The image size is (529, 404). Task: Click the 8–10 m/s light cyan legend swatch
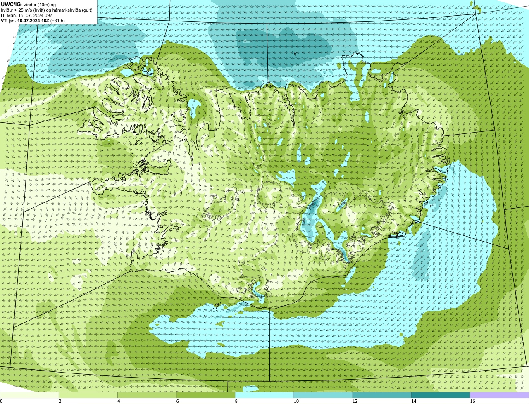click(x=264, y=395)
